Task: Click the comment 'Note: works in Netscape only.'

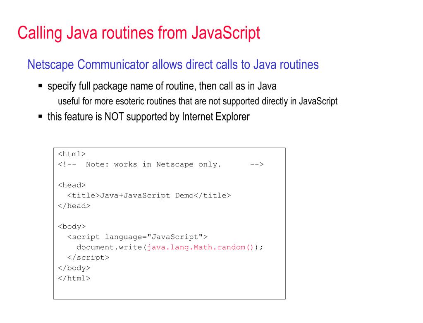Action: 153,164
